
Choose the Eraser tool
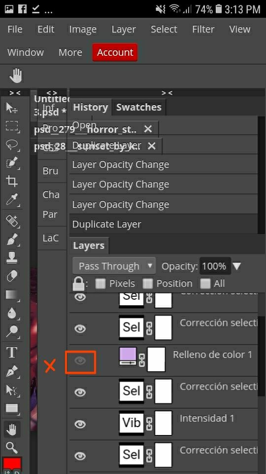12,276
